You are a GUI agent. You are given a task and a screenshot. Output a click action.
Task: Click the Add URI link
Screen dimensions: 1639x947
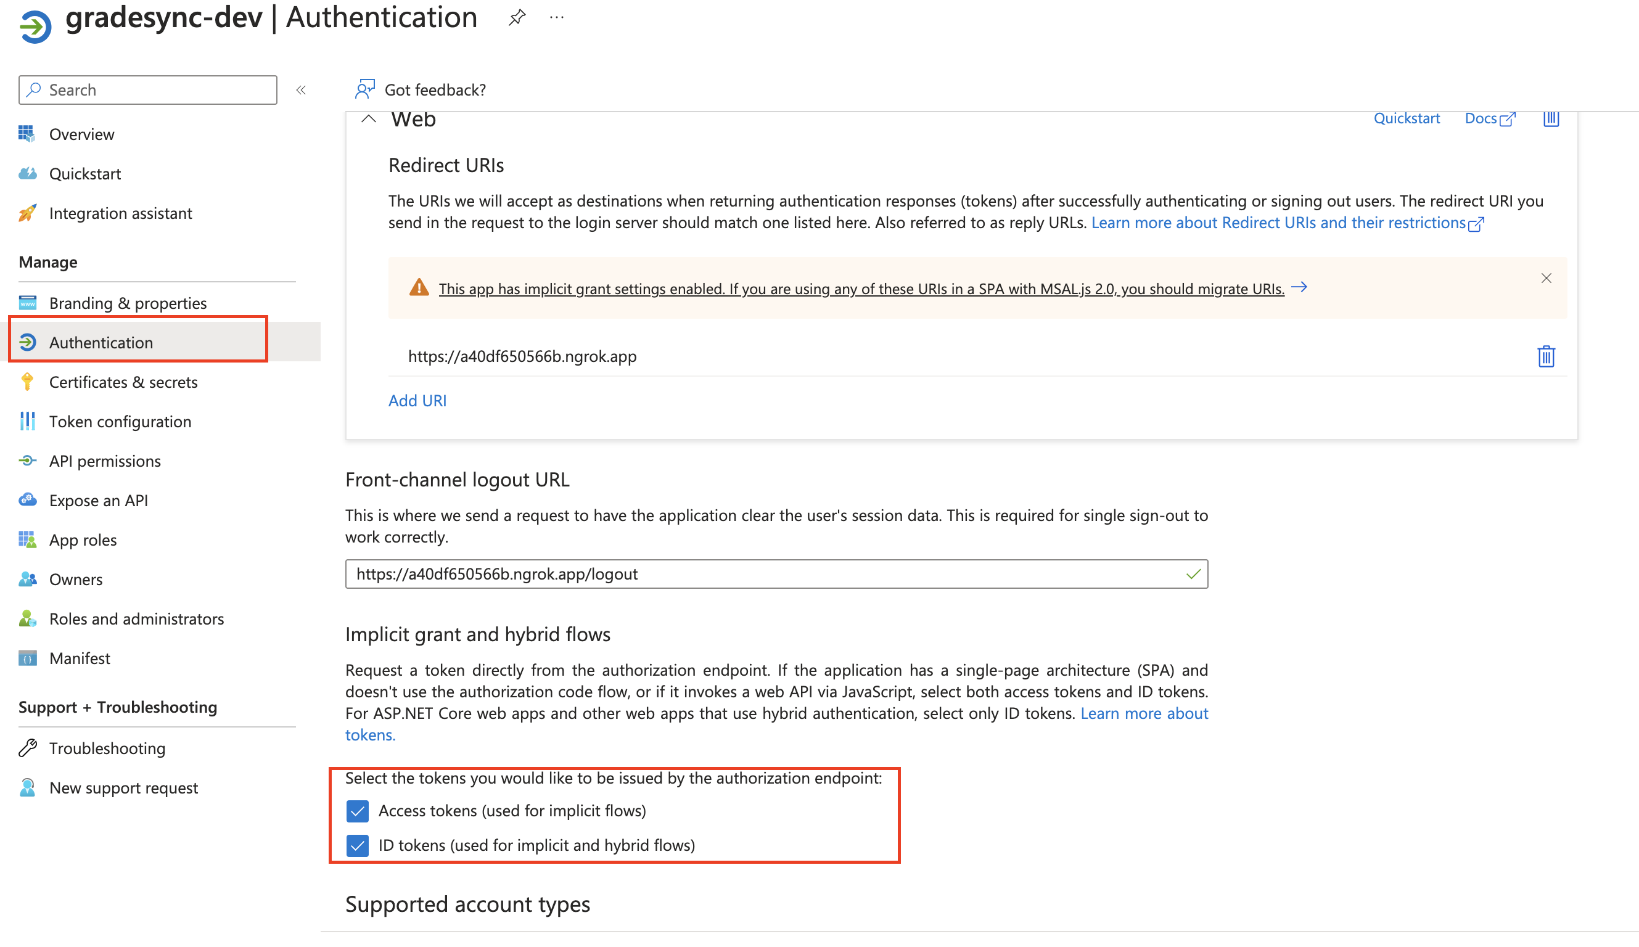pyautogui.click(x=417, y=401)
